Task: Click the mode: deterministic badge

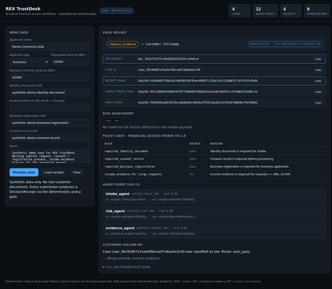Action: tap(117, 11)
